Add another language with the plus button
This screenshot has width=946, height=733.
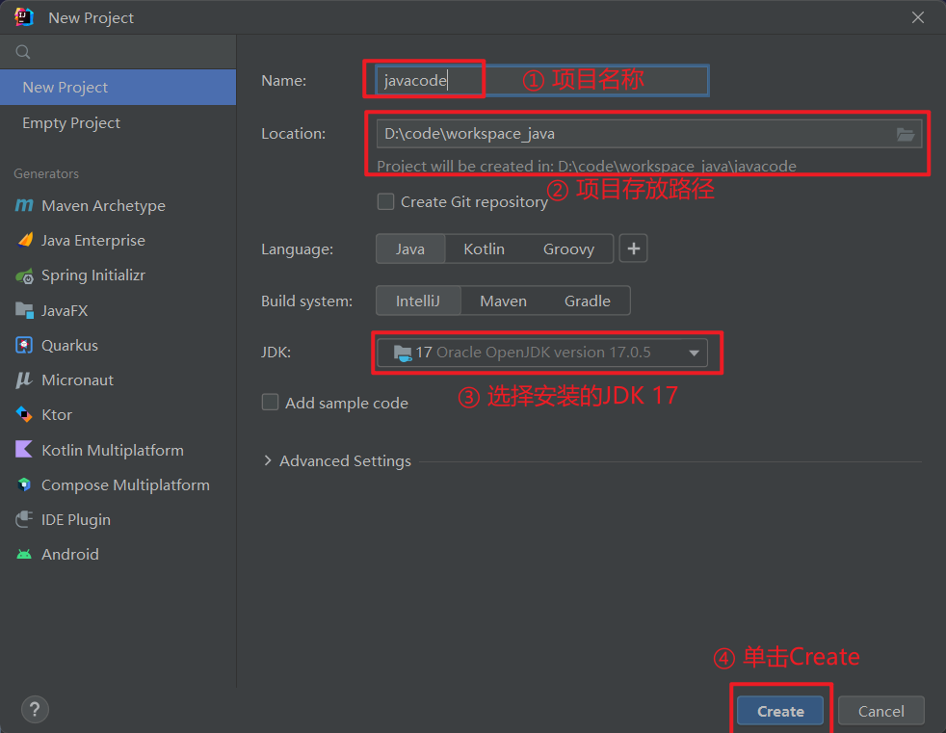tap(634, 249)
